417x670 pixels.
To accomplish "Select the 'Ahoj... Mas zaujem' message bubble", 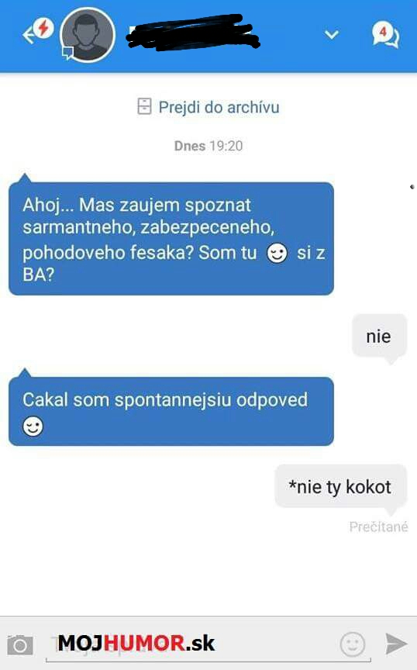I will 171,238.
